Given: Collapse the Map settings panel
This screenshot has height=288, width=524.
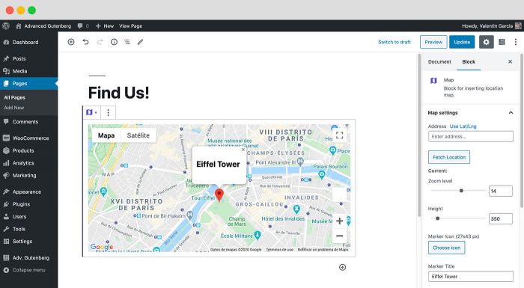Looking at the screenshot, I should pyautogui.click(x=471, y=113).
